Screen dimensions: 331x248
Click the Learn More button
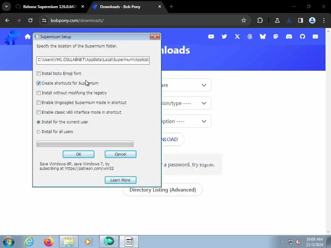coord(120,180)
